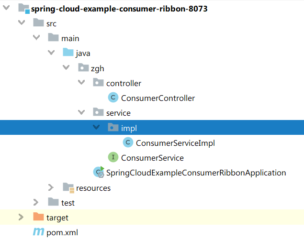Collapse the controller package chevron
304x240 pixels.
81,82
